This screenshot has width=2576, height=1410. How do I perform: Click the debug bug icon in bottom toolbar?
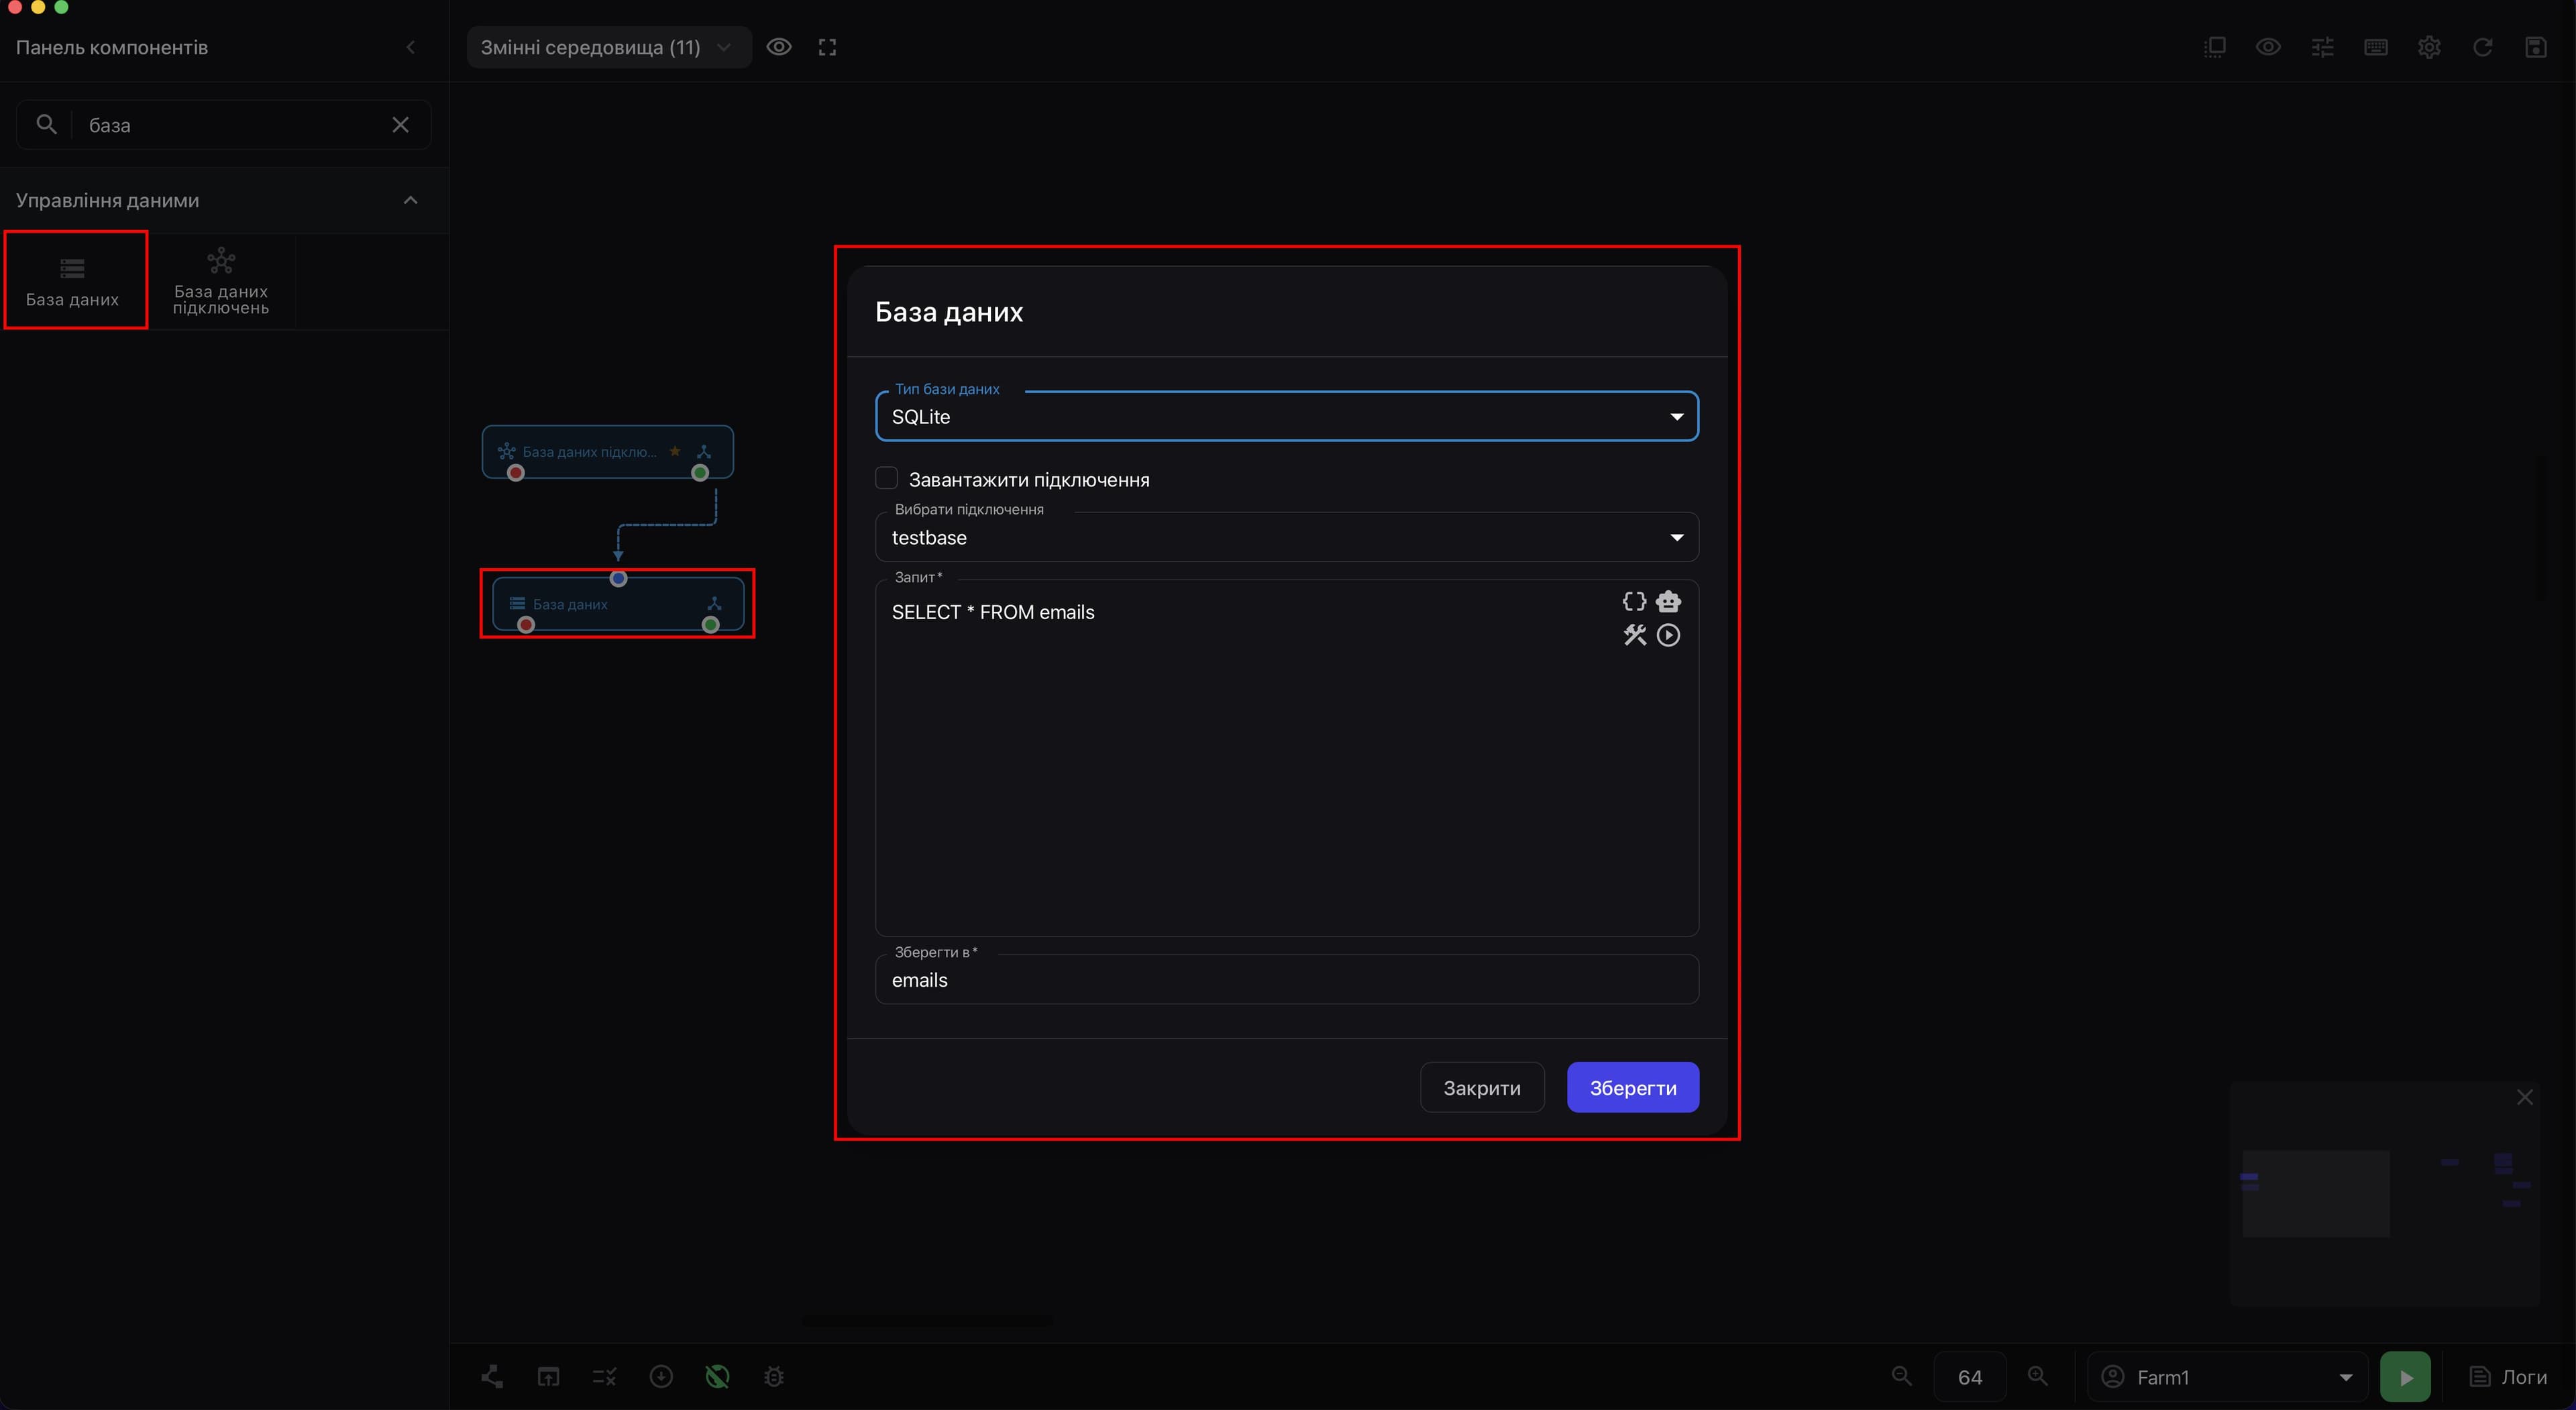coord(773,1376)
